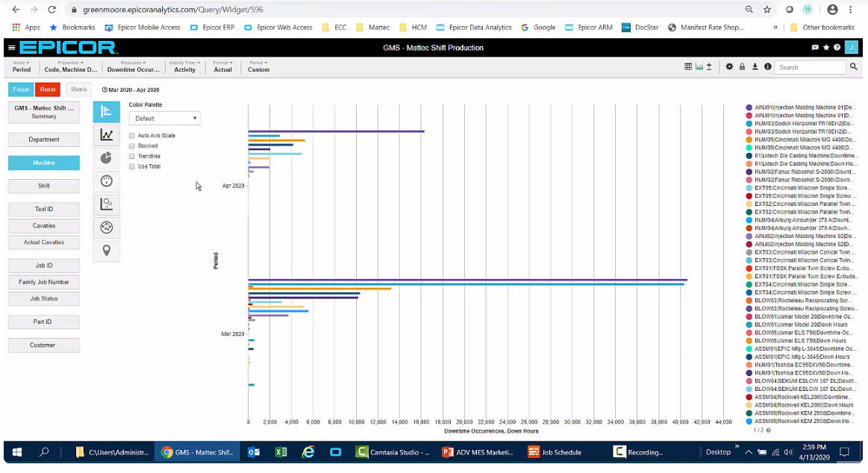This screenshot has width=868, height=473.
Task: Open help via the question mark icon
Action: 837,48
